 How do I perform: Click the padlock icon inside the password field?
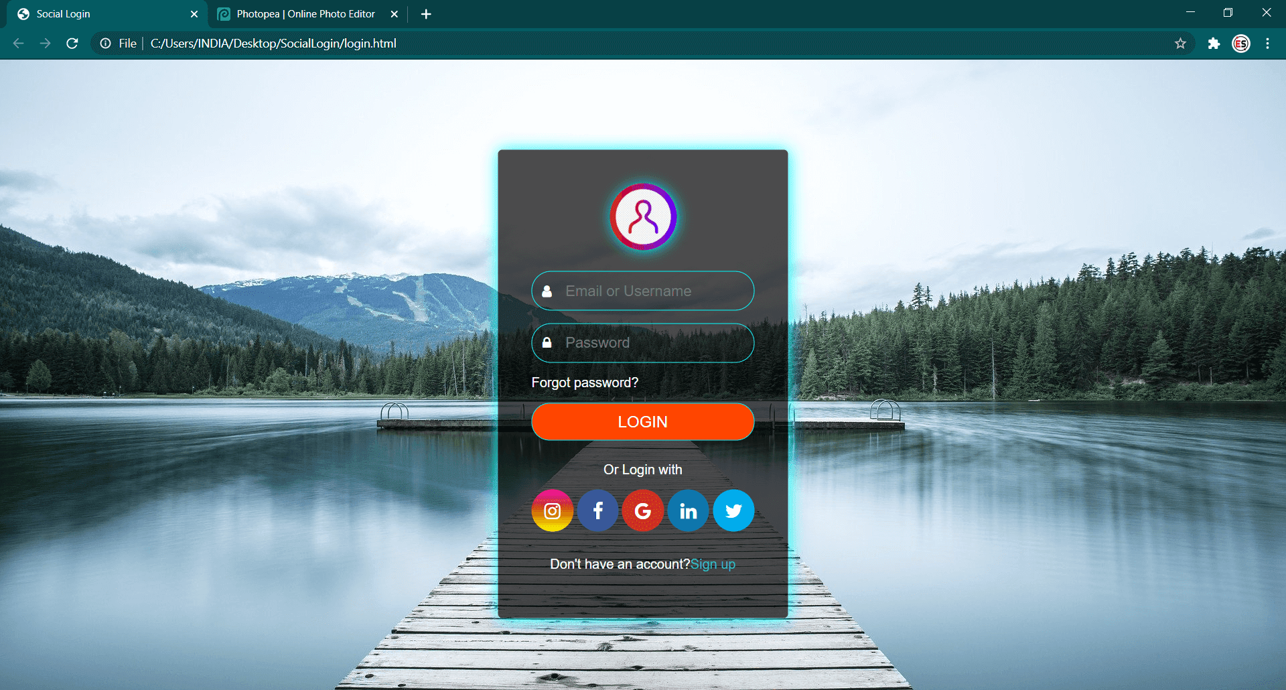[x=546, y=342]
